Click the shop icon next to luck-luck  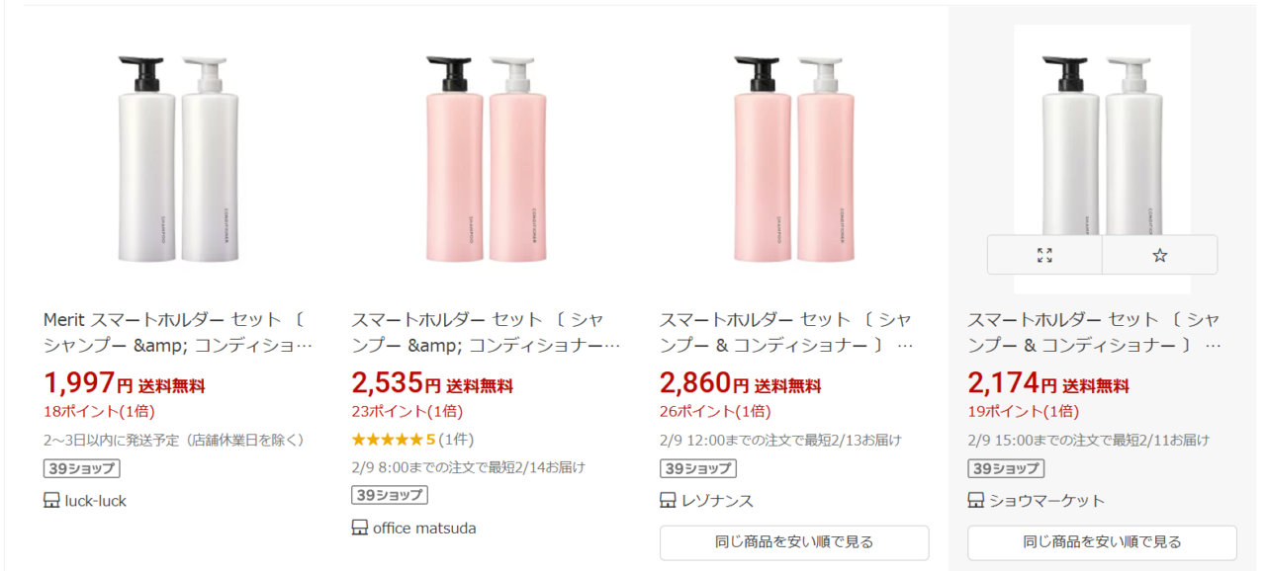point(52,501)
